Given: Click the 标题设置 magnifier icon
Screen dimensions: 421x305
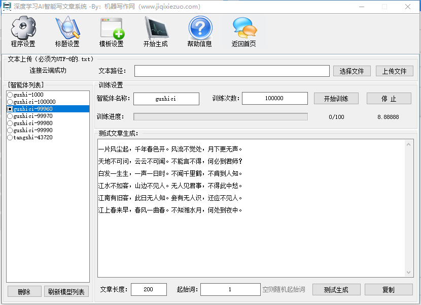Looking at the screenshot, I should click(x=67, y=28).
